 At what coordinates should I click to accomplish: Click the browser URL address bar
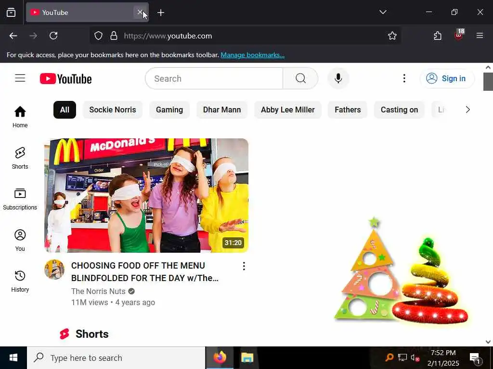coord(245,36)
